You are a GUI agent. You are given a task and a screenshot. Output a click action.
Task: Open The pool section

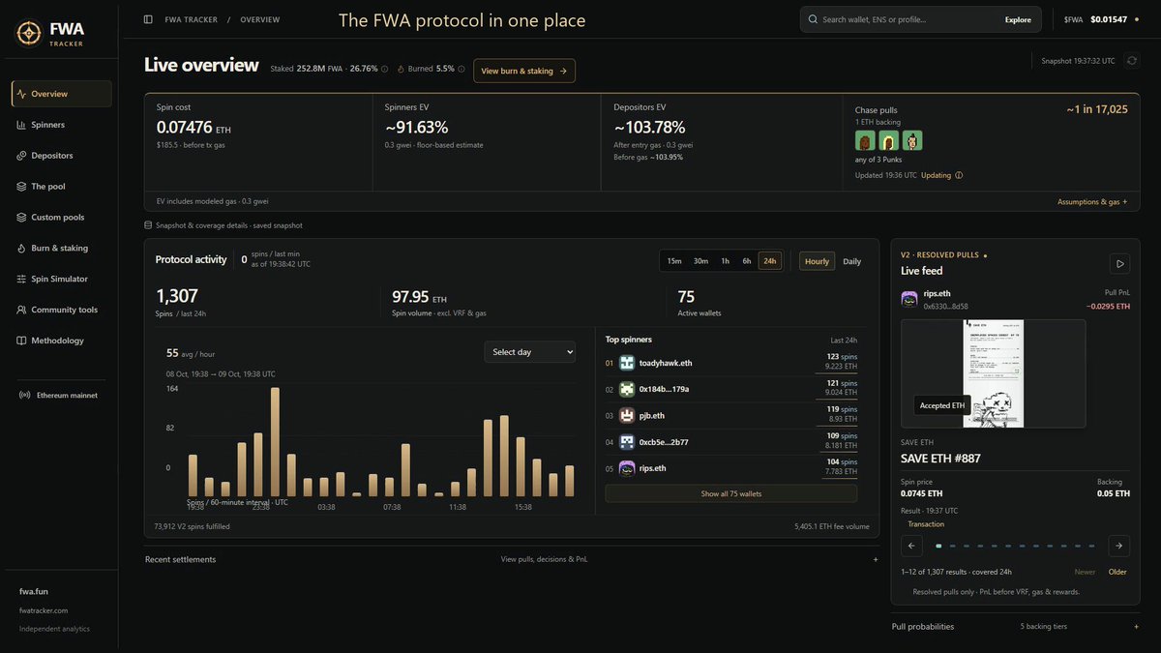pyautogui.click(x=62, y=187)
